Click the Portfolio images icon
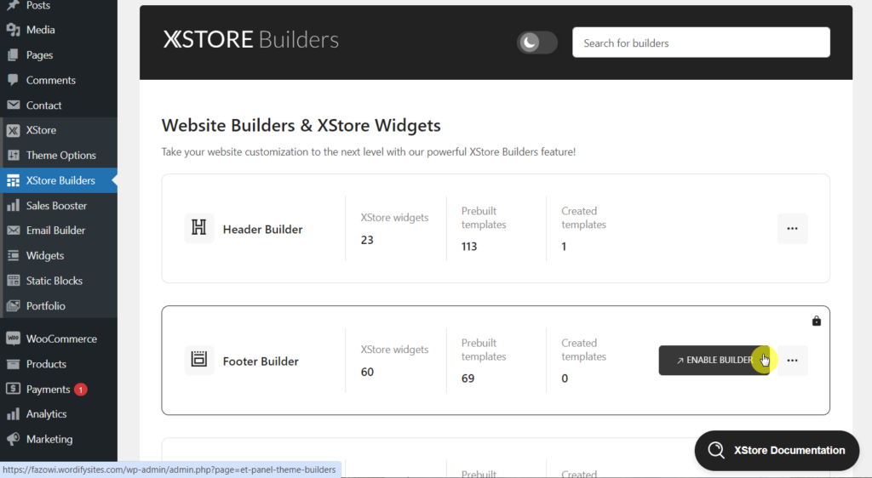Viewport: 872px width, 478px height. point(13,306)
